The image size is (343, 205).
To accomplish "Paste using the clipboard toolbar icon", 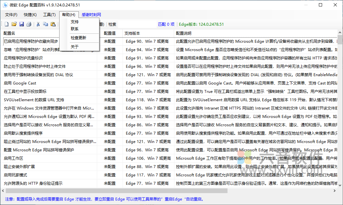I will [53, 24].
